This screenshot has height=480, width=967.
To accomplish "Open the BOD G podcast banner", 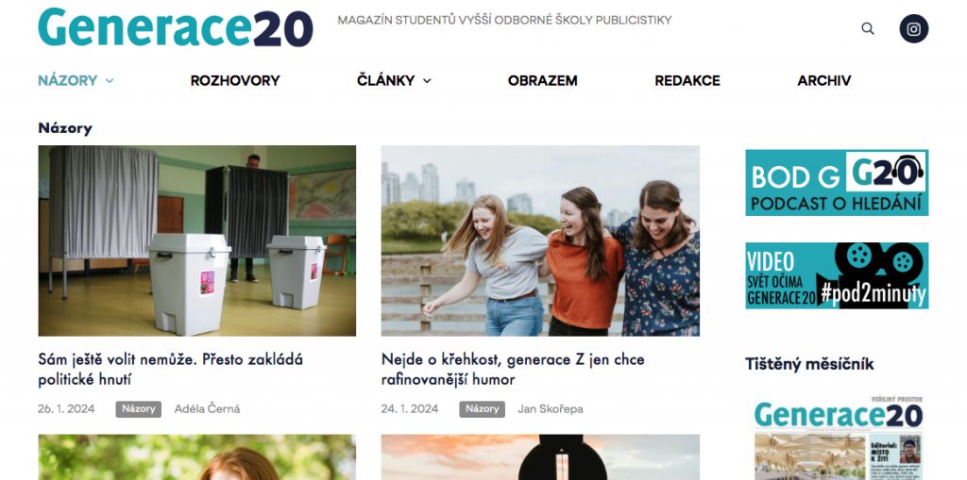I will [837, 182].
